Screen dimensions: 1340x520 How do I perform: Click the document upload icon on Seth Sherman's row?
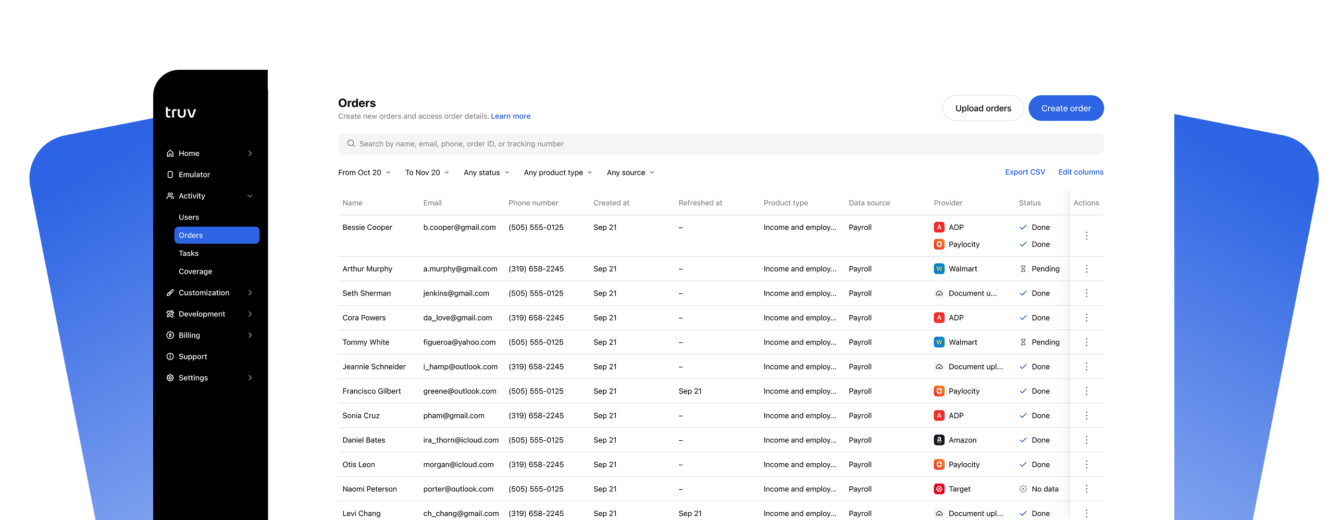tap(939, 293)
